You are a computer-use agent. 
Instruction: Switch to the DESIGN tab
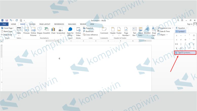[32, 24]
